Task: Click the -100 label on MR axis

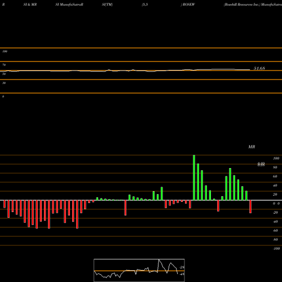Action: (276, 249)
